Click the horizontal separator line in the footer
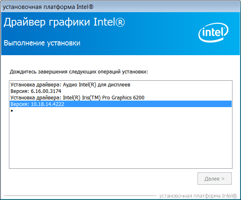 coord(80,196)
